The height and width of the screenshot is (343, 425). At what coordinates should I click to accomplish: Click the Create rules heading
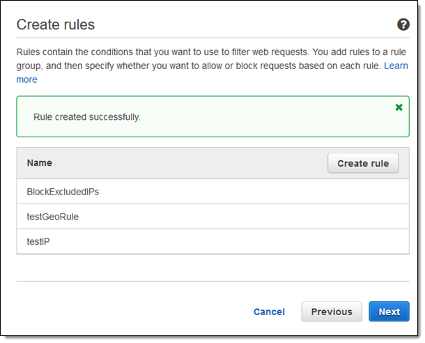click(x=56, y=25)
